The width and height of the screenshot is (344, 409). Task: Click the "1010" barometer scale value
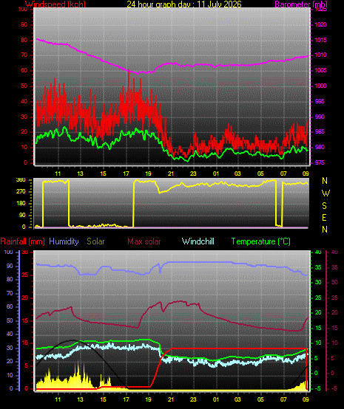(320, 55)
